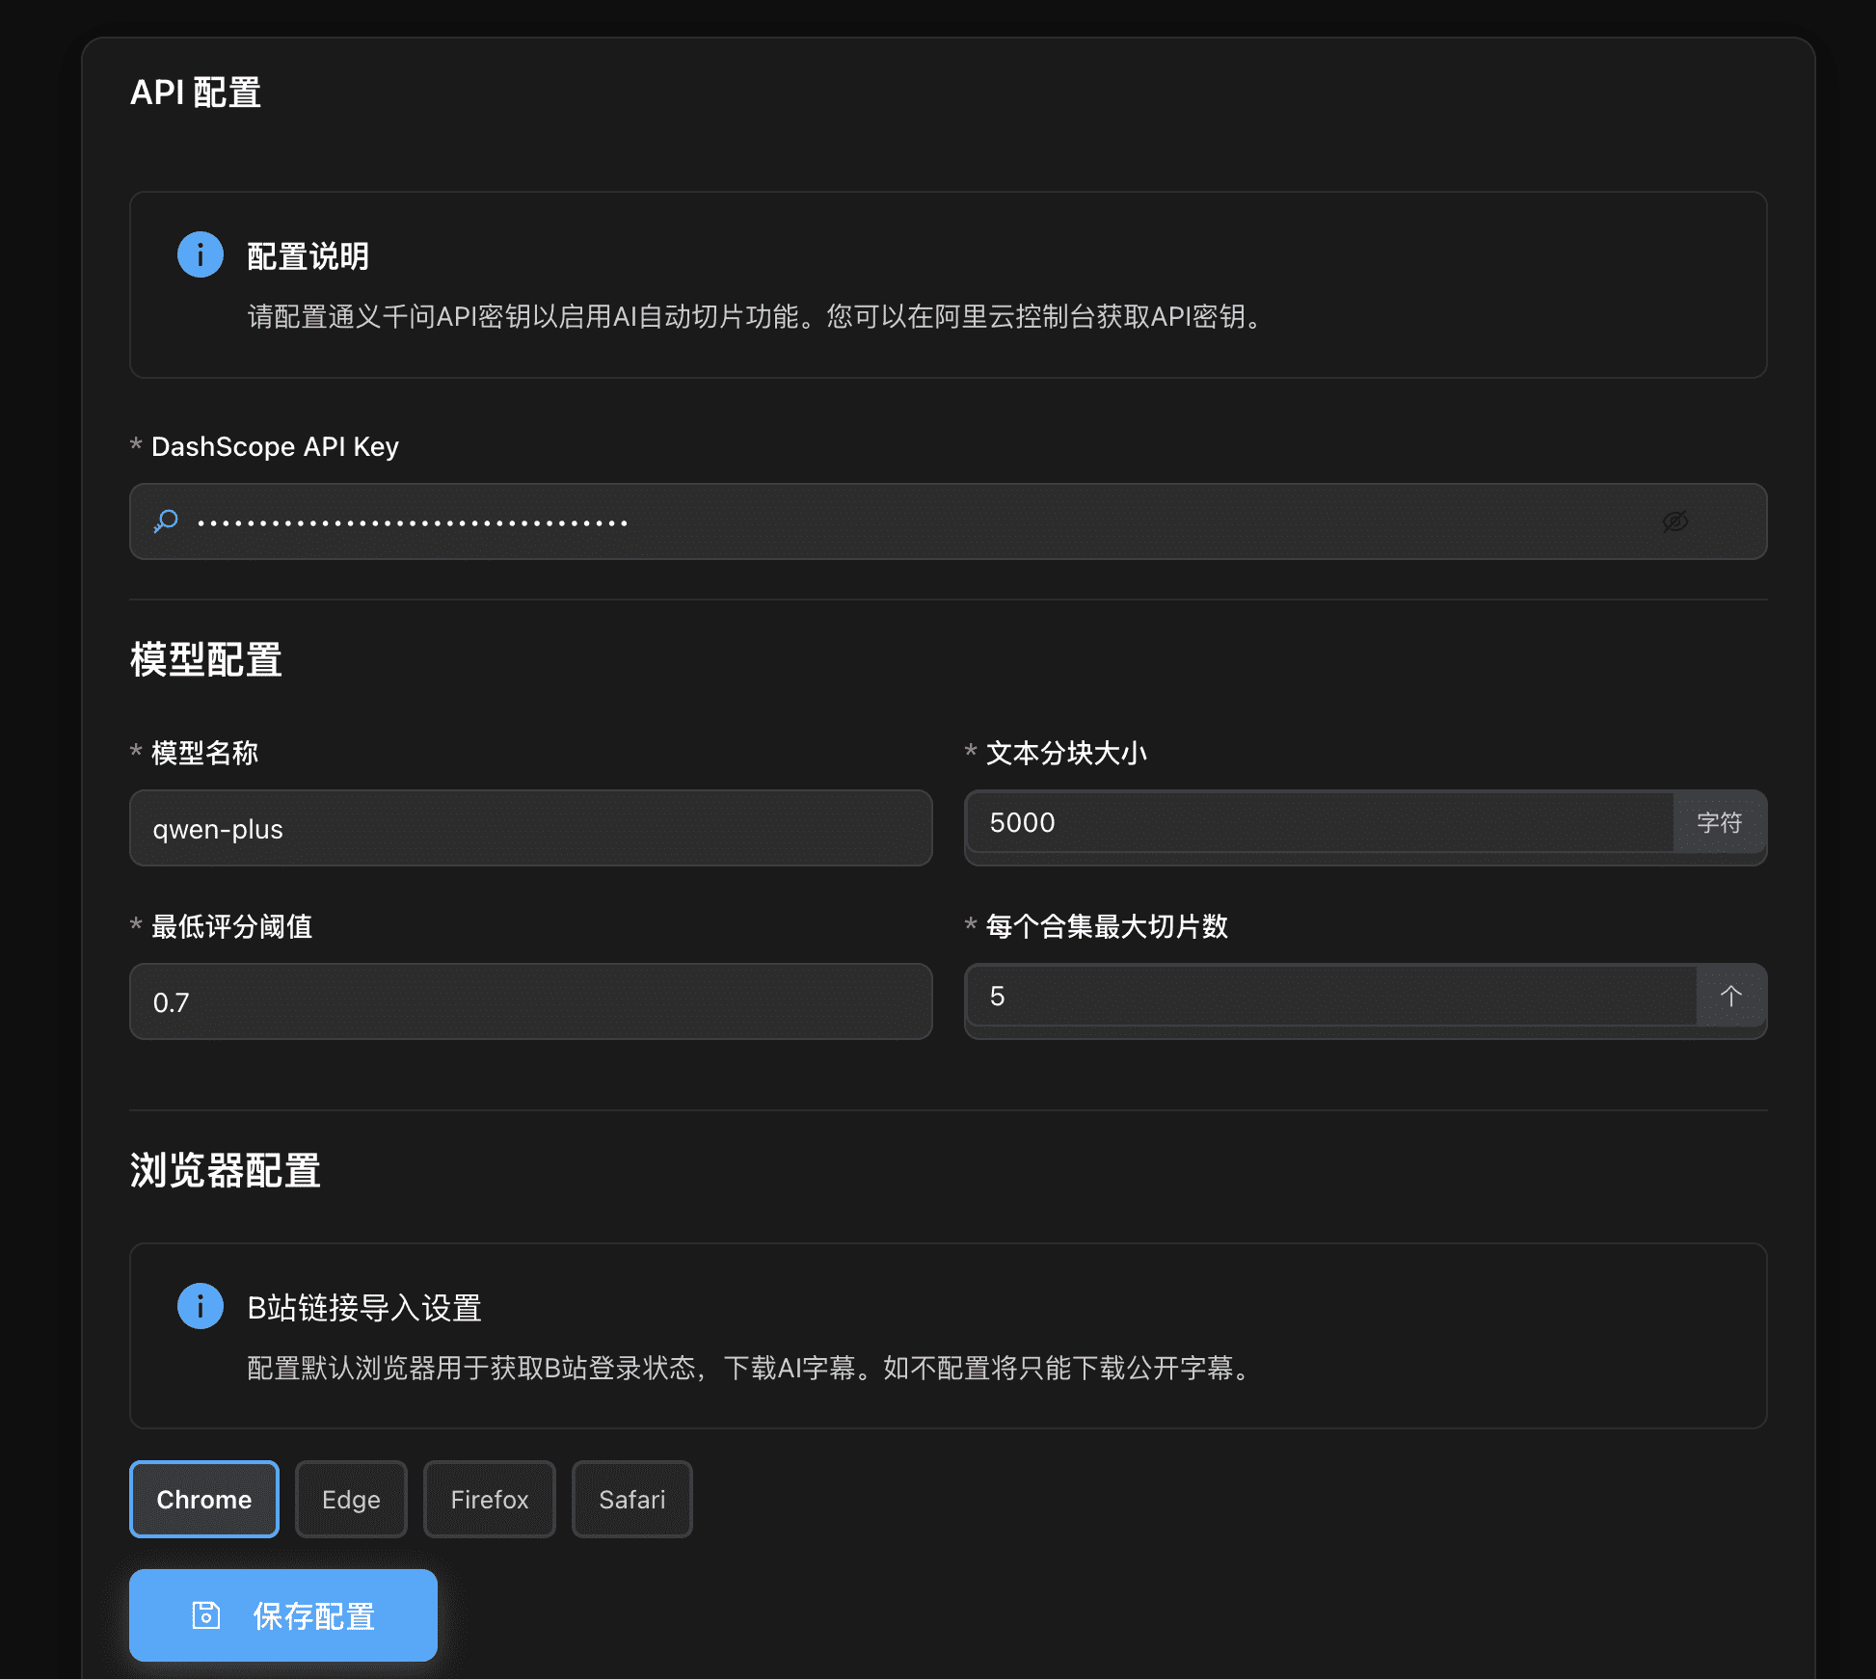Image resolution: width=1876 pixels, height=1679 pixels.
Task: Select Edge browser option
Action: 351,1500
